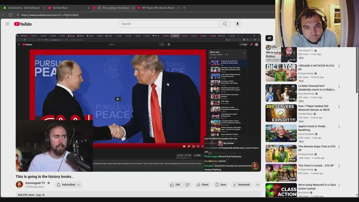View site info lock icon in address bar
This screenshot has height=202, width=359.
18,15
